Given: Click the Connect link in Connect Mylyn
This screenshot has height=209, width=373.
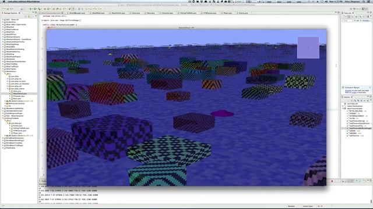Looking at the screenshot, I should click(348, 91).
